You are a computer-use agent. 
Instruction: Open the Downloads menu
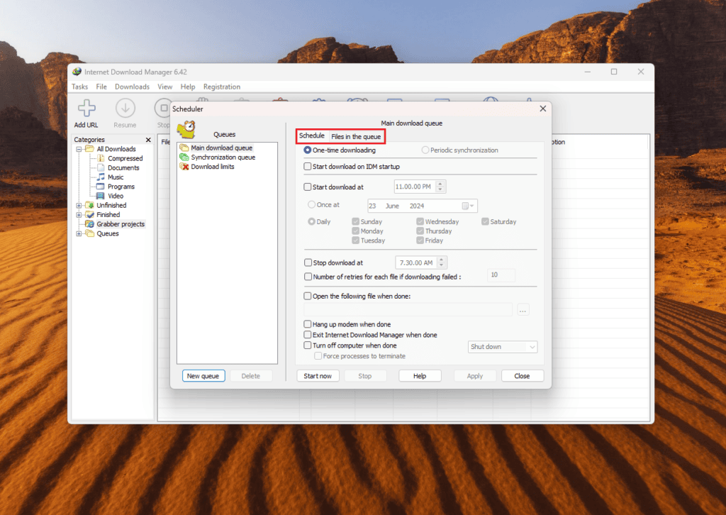132,87
